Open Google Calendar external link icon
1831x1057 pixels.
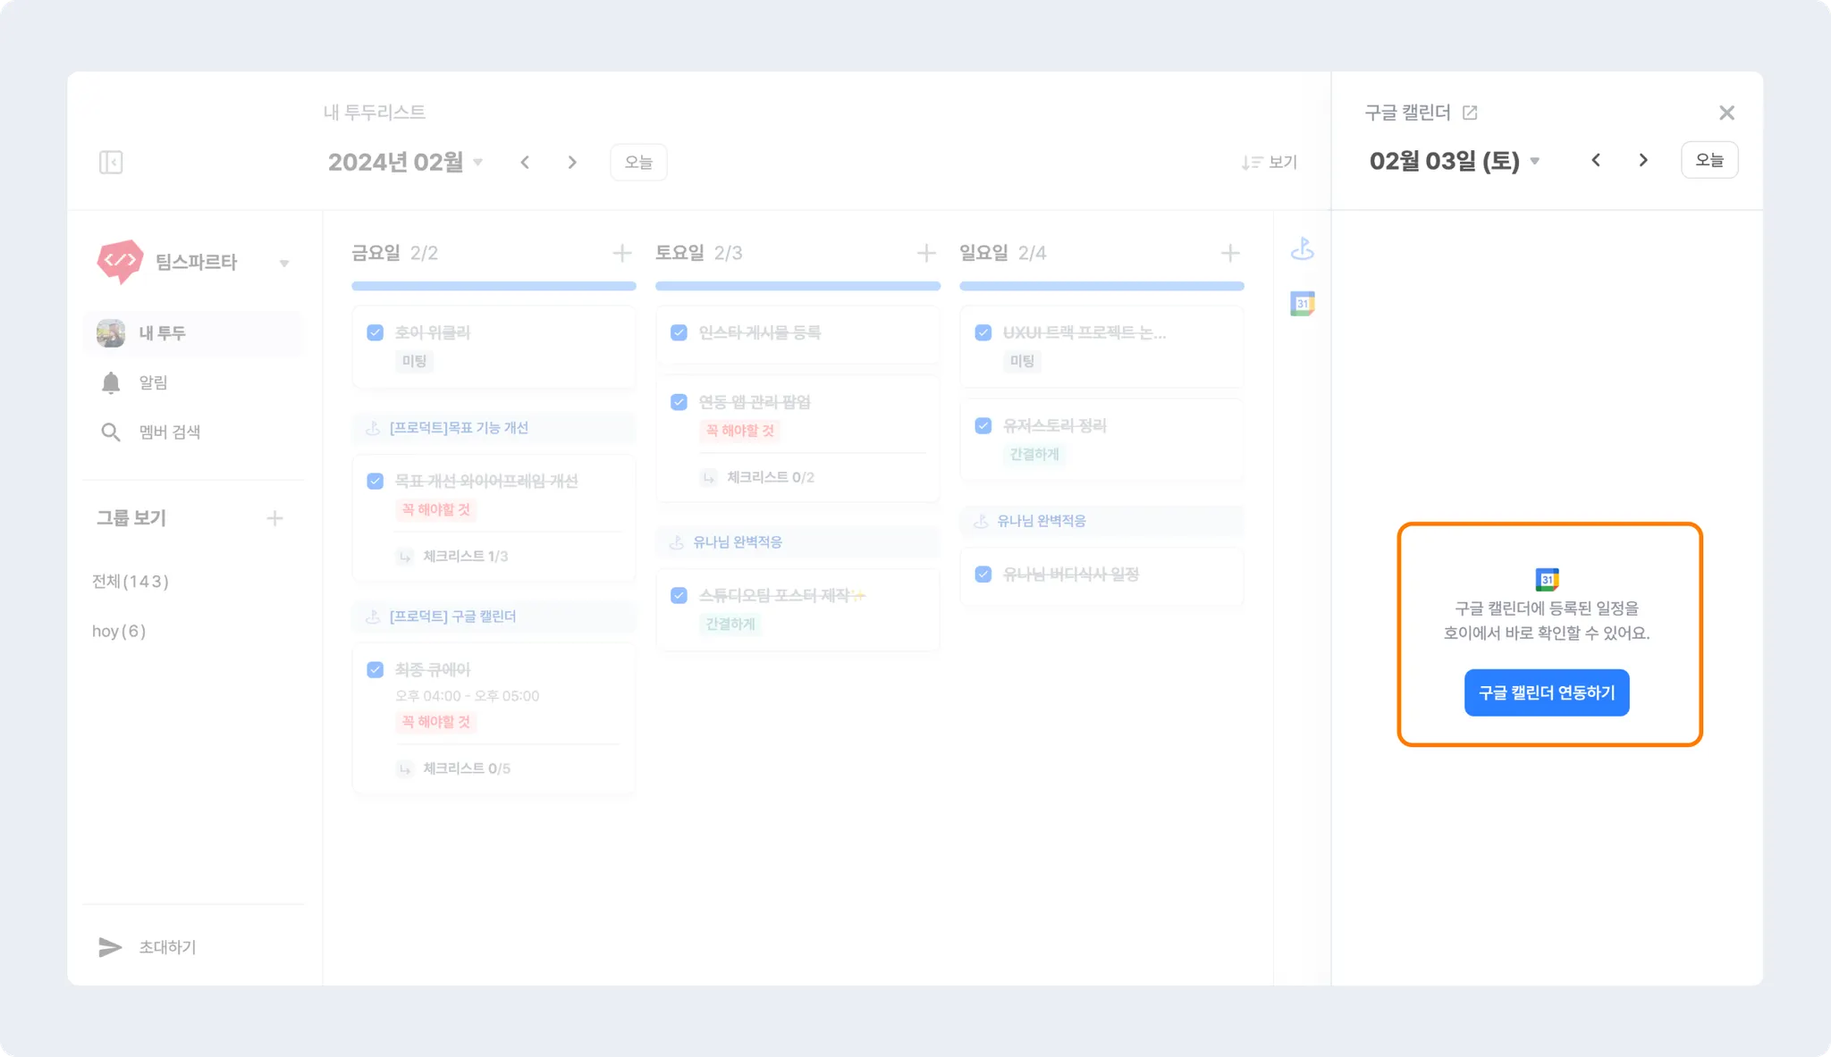[x=1470, y=113]
